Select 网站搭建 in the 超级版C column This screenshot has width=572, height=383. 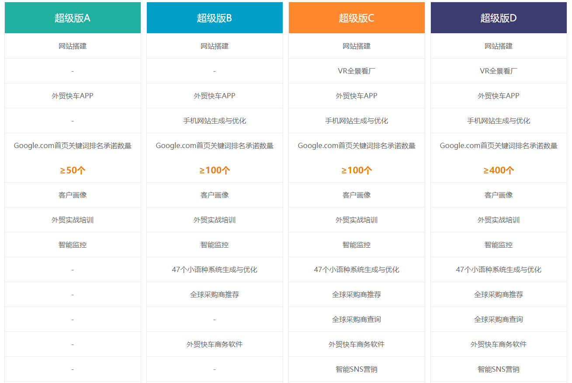click(x=357, y=46)
